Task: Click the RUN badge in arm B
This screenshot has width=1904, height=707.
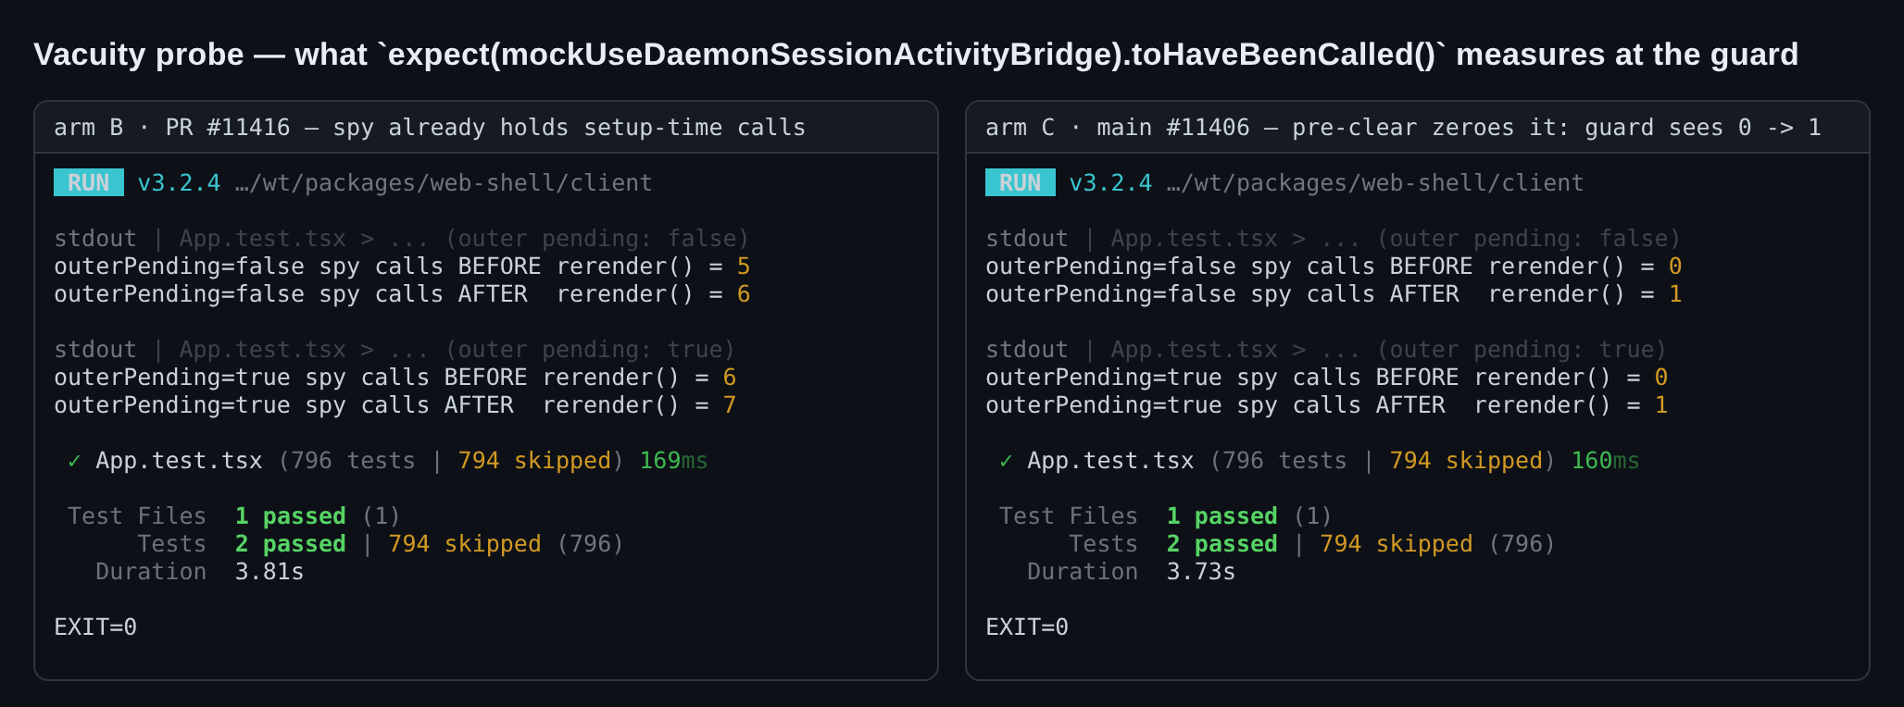Action: click(89, 182)
